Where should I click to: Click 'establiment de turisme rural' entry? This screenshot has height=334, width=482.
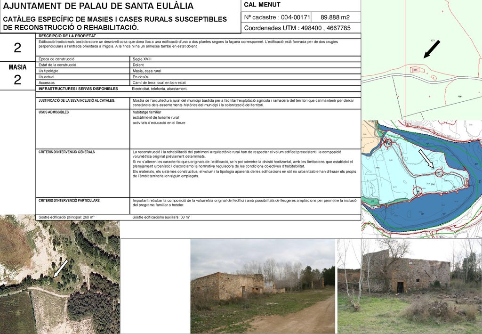click(156, 117)
